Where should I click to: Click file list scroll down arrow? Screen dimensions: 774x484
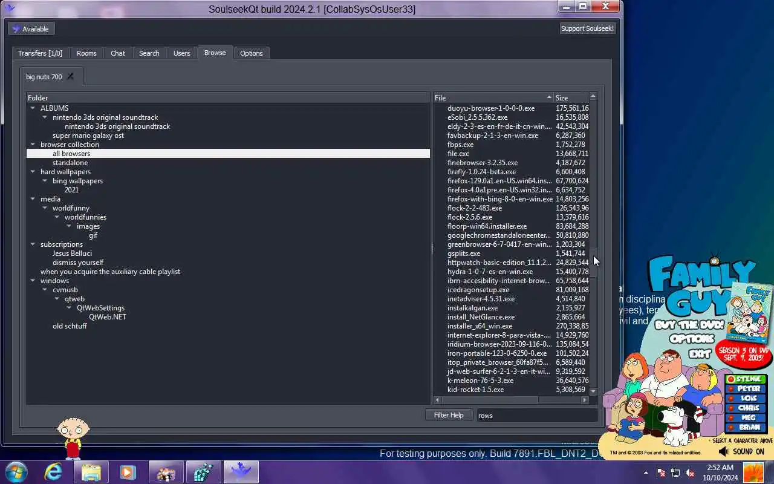pos(593,391)
